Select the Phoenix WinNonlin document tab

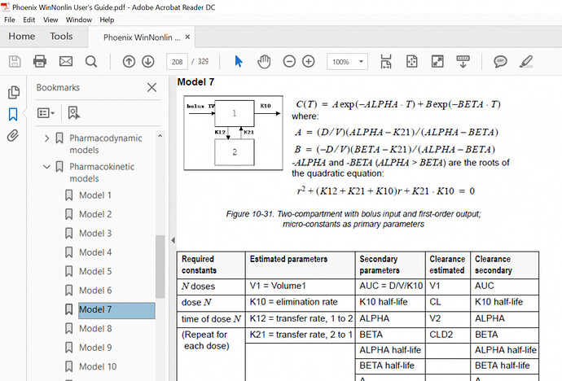[x=142, y=37]
